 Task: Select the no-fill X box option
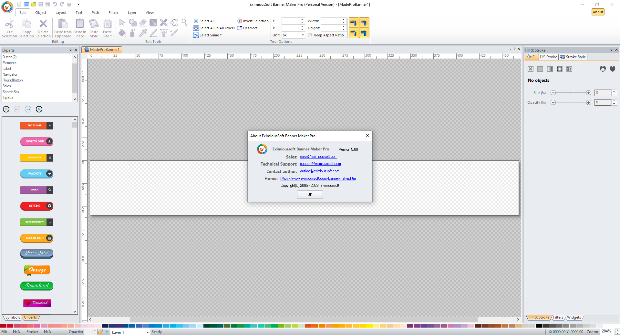pyautogui.click(x=531, y=69)
